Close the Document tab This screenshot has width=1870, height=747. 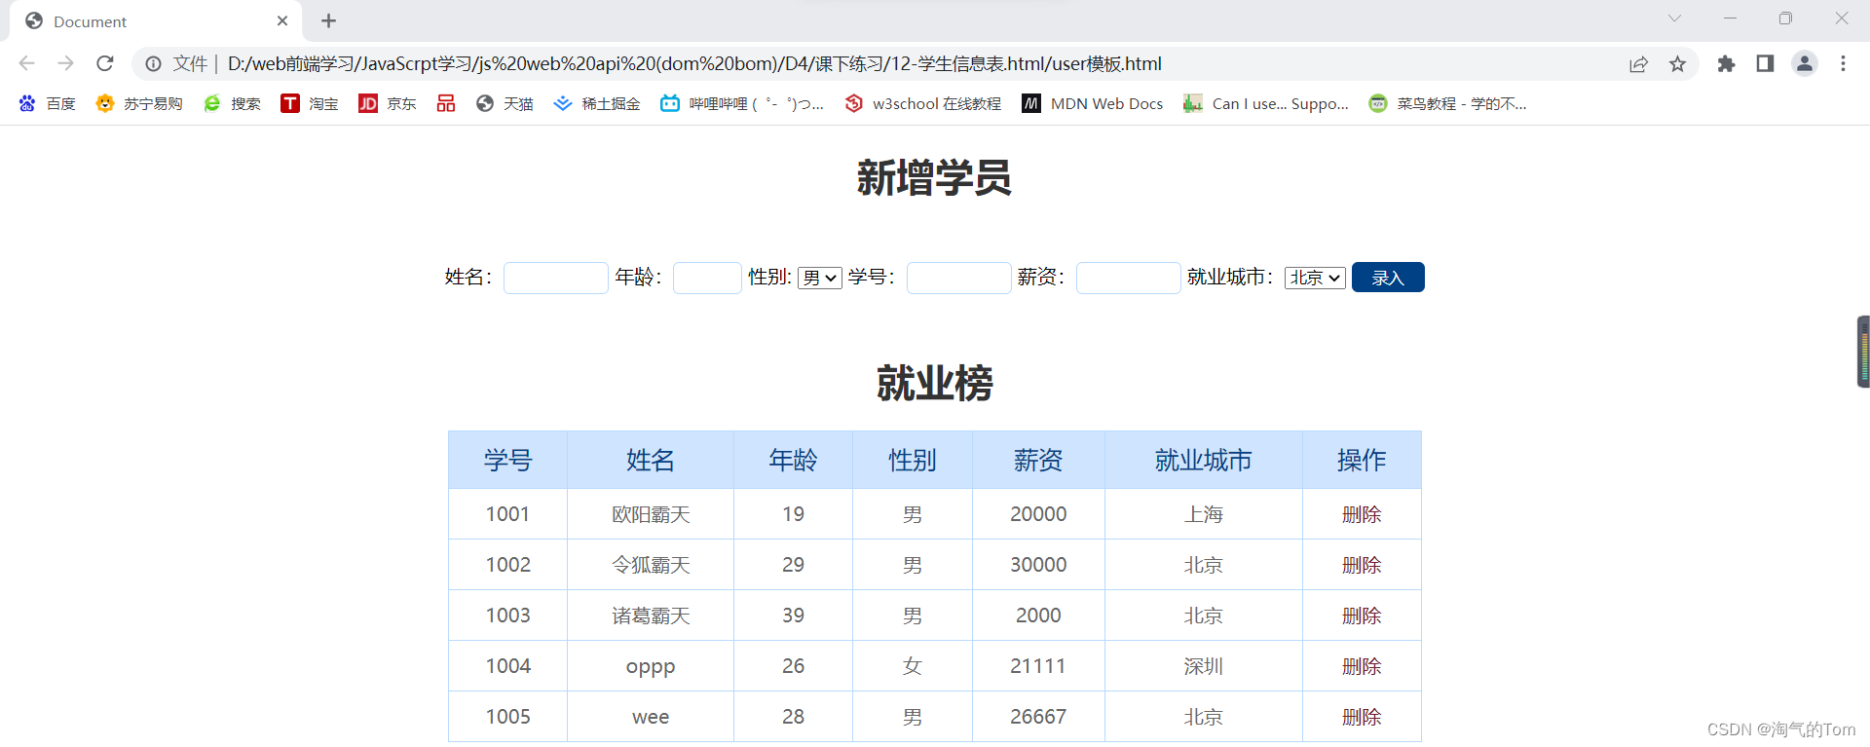(x=282, y=20)
